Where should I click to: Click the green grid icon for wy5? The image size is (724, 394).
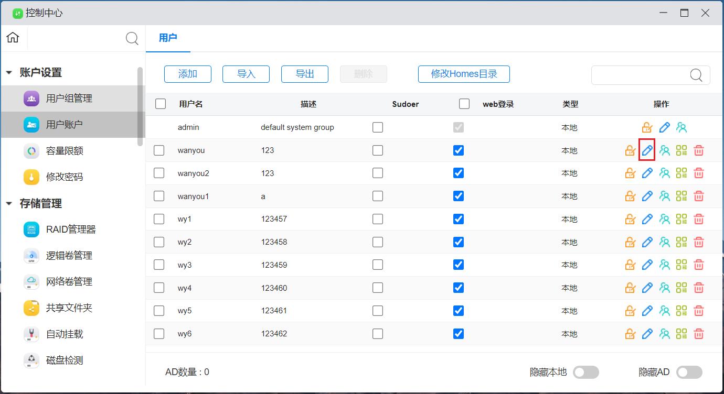tap(682, 311)
